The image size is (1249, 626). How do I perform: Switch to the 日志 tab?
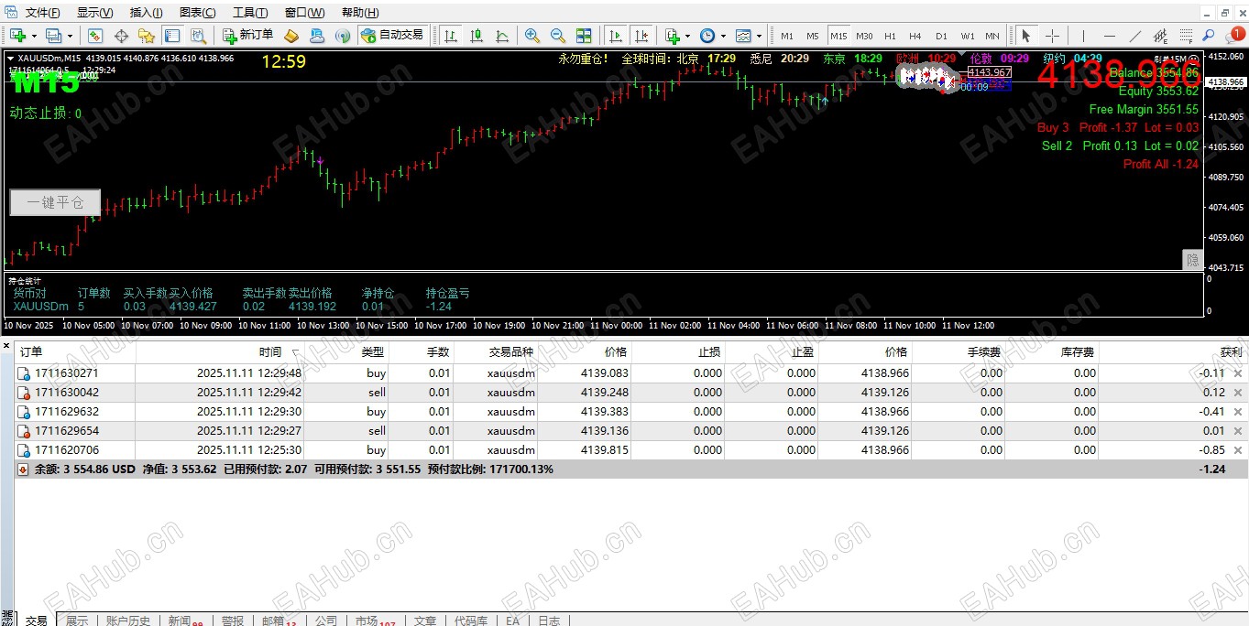tap(549, 620)
